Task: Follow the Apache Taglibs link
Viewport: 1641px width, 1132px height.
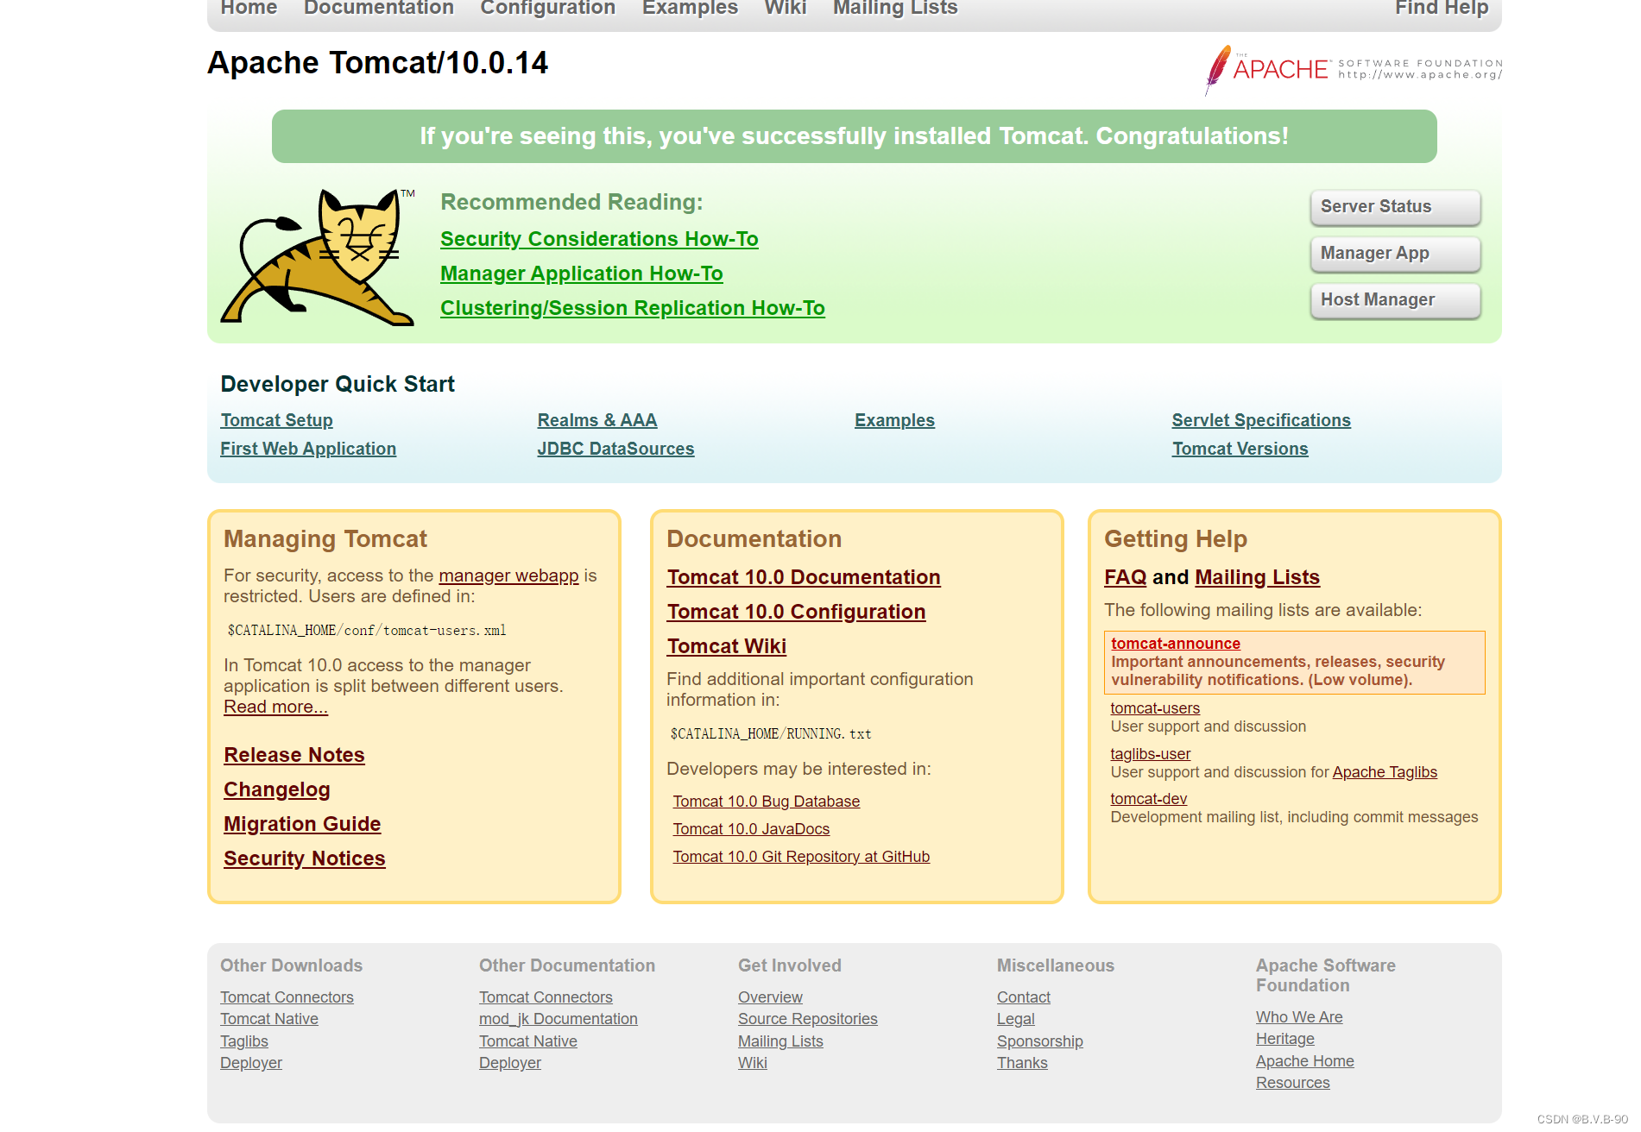Action: [1385, 772]
